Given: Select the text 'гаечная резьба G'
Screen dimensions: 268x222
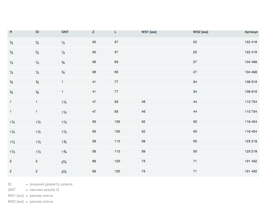Looking at the screenshot, I should pyautogui.click(x=44, y=190).
